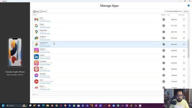Sort by the Name column header
Viewport: 192px width, 108px height.
[35, 15]
